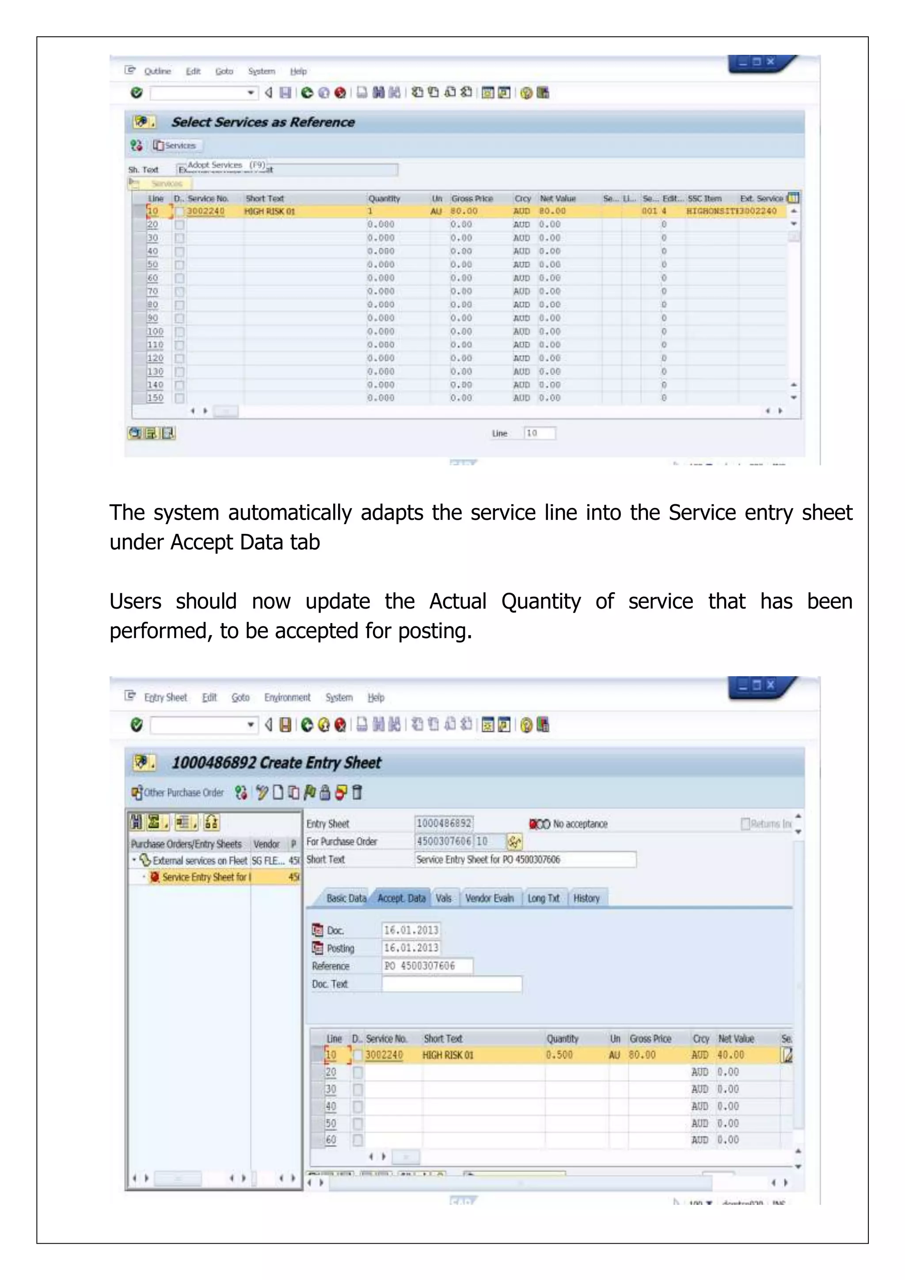Click Create New Session icon in Select Services toolbar
The height and width of the screenshot is (1280, 905).
pyautogui.click(x=487, y=92)
